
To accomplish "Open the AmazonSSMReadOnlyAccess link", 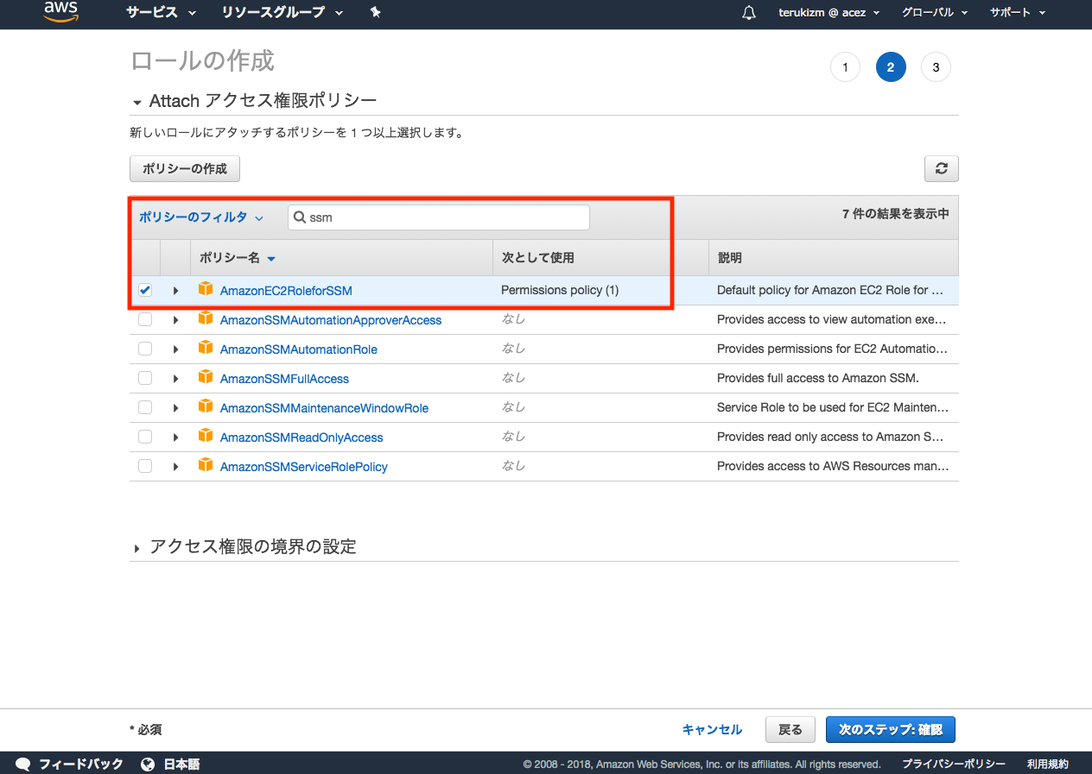I will (x=302, y=437).
